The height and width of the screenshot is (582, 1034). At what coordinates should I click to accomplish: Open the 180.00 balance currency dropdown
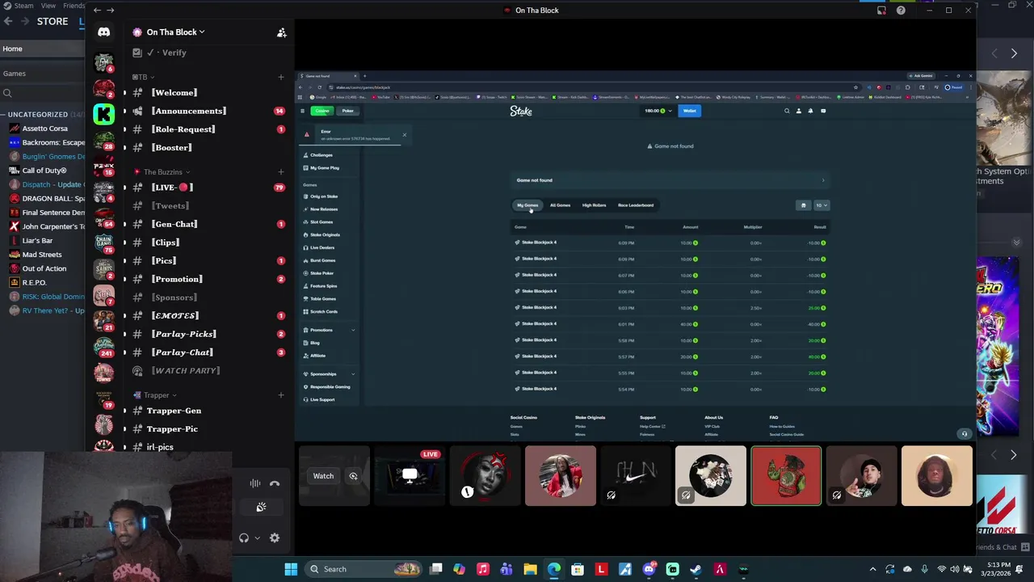[x=658, y=111]
